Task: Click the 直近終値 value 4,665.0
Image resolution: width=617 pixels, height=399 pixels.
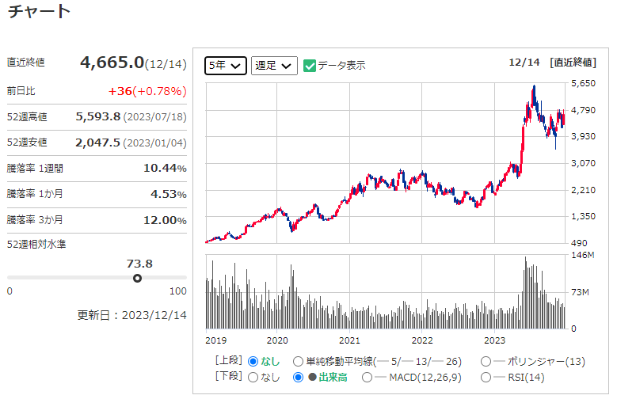Action: click(112, 63)
